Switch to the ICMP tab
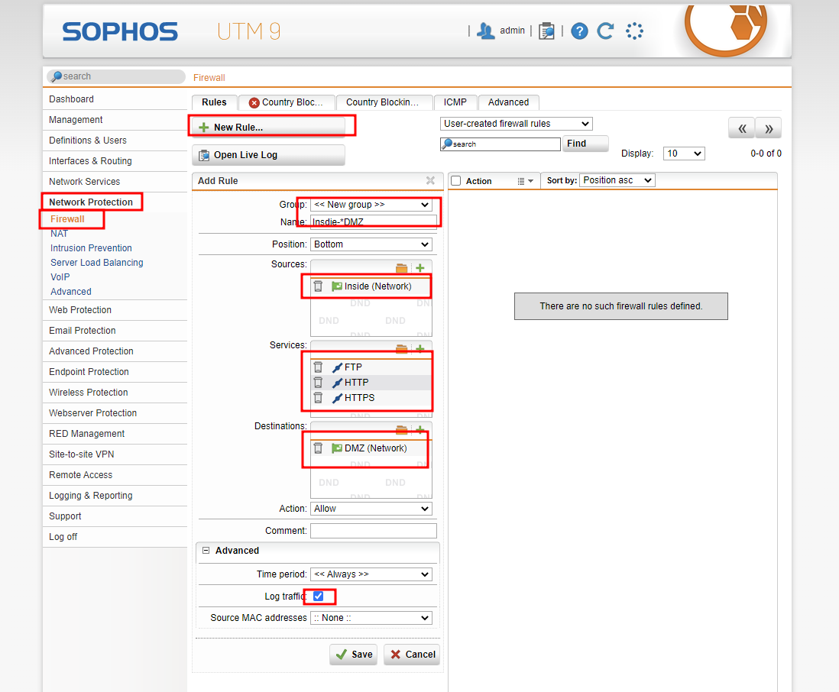Viewport: 839px width, 692px height. tap(455, 102)
